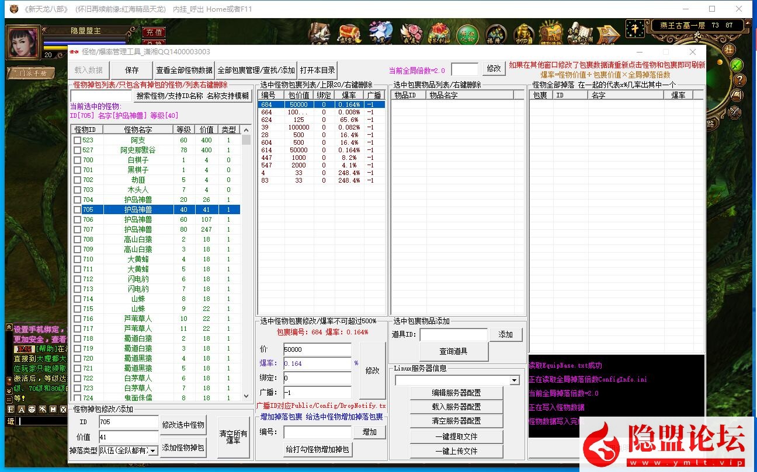Expand the Linux服务器信息 combo box

[x=515, y=380]
